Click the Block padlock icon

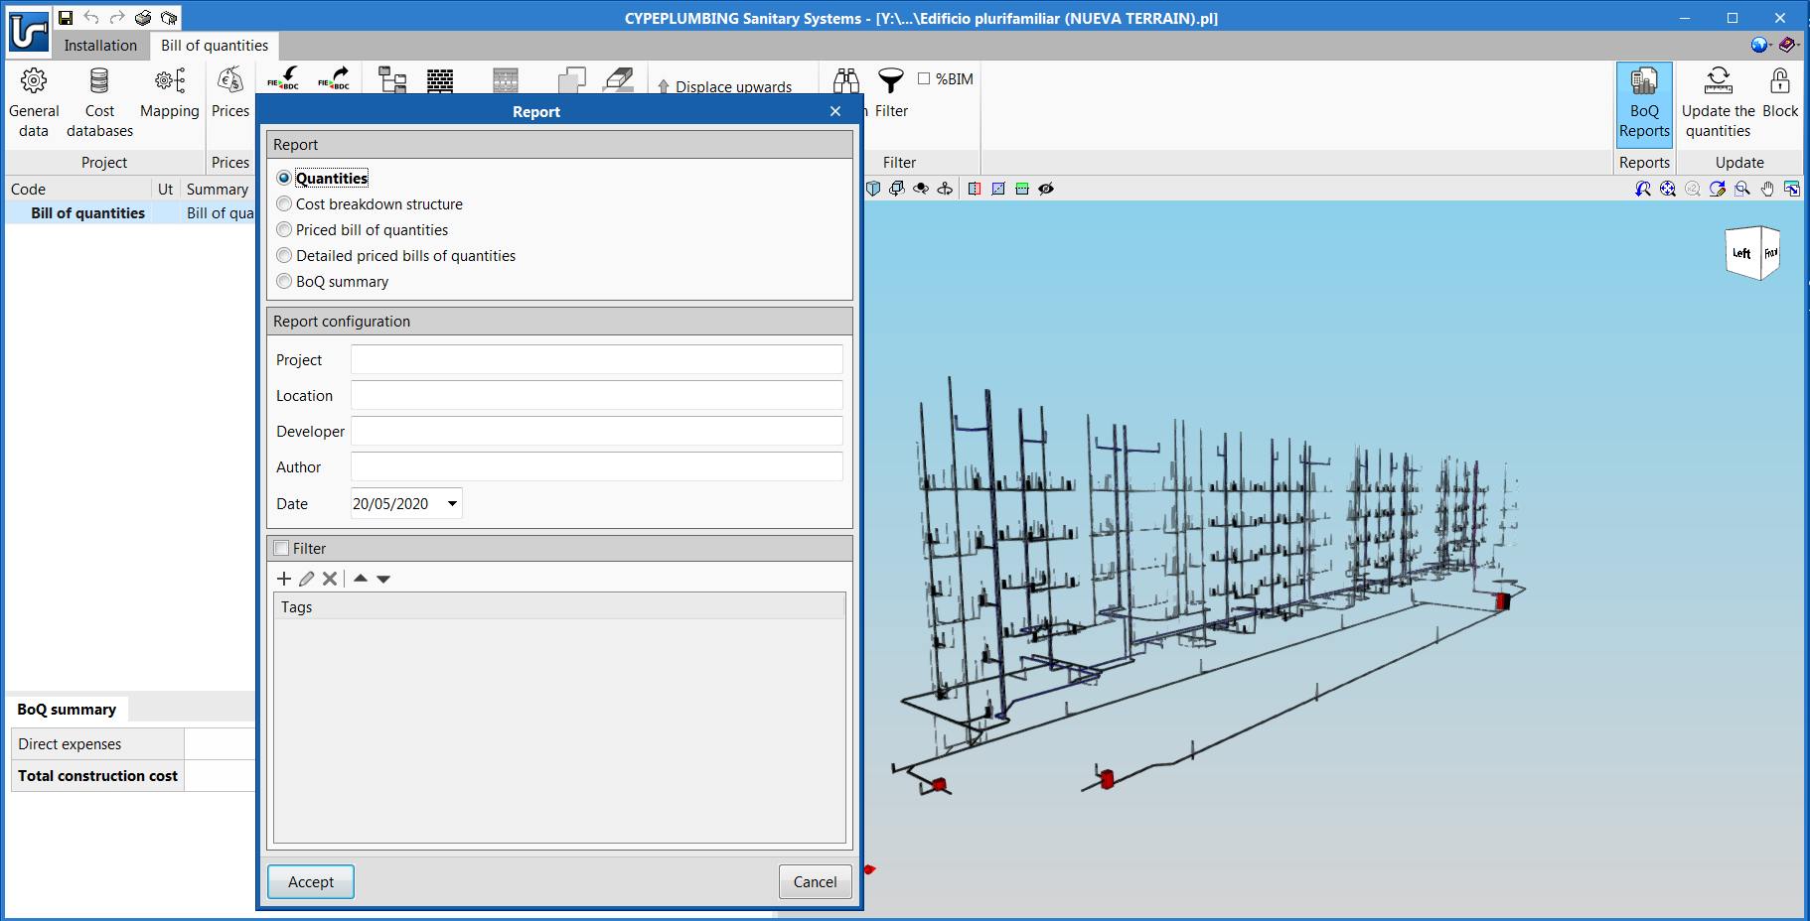tap(1779, 81)
